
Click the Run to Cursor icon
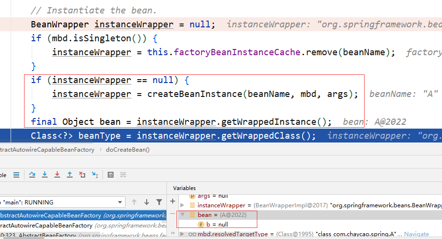[x=95, y=175]
